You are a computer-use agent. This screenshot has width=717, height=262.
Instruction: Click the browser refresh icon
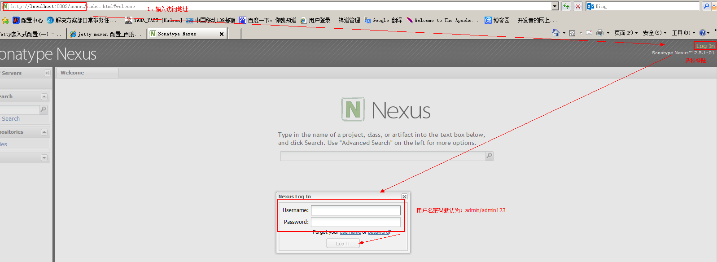tap(566, 6)
